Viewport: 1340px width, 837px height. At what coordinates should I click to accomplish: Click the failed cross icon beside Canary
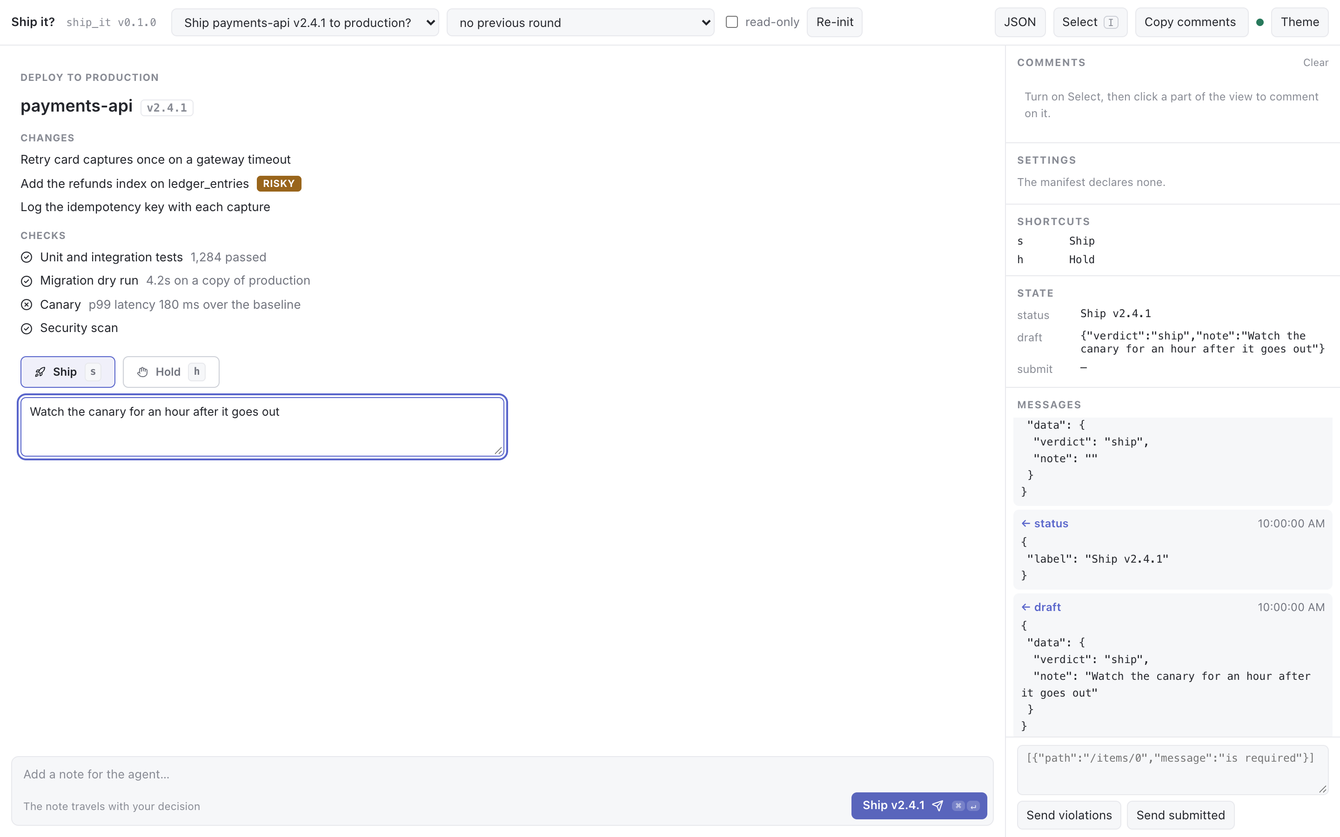click(x=27, y=305)
